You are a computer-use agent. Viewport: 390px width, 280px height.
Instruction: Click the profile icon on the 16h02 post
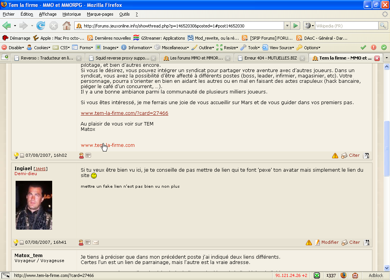(x=82, y=155)
